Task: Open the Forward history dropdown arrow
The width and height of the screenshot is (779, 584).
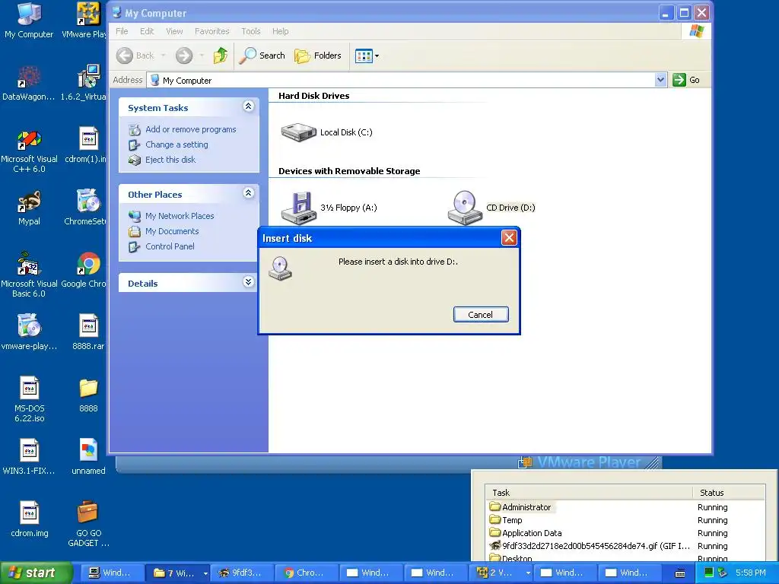Action: click(202, 56)
